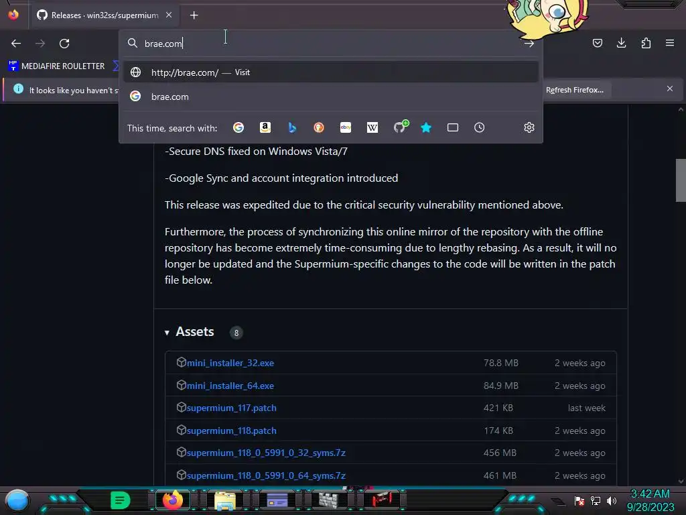686x515 pixels.
Task: Open the Downloads panel
Action: point(621,43)
